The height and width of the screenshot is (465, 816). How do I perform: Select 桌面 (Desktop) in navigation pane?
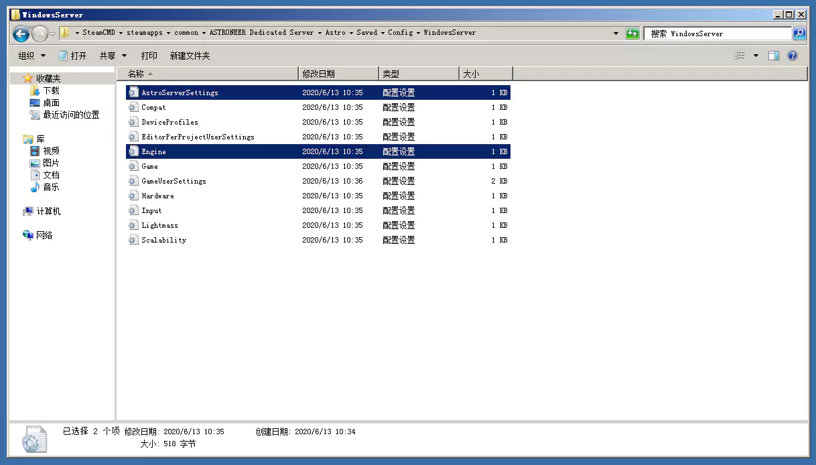click(51, 103)
